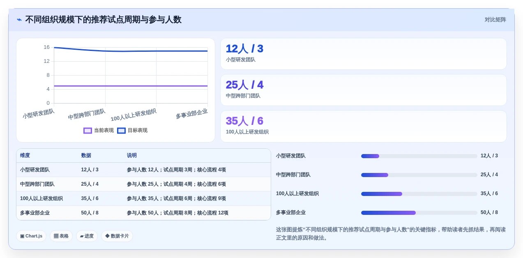The height and width of the screenshot is (258, 523).
Task: Click the 数据 column header
Action: [86, 156]
